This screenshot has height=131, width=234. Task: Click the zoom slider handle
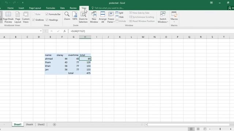tap(220, 129)
